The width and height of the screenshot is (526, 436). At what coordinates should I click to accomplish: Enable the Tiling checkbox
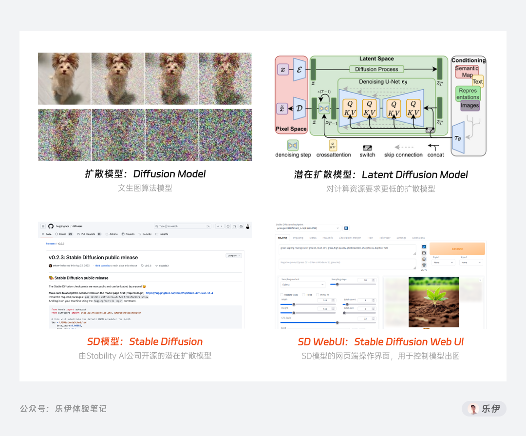[x=303, y=295]
